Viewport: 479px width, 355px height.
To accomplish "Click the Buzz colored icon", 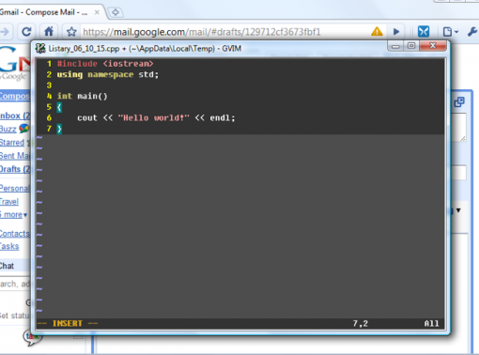I will coord(24,129).
